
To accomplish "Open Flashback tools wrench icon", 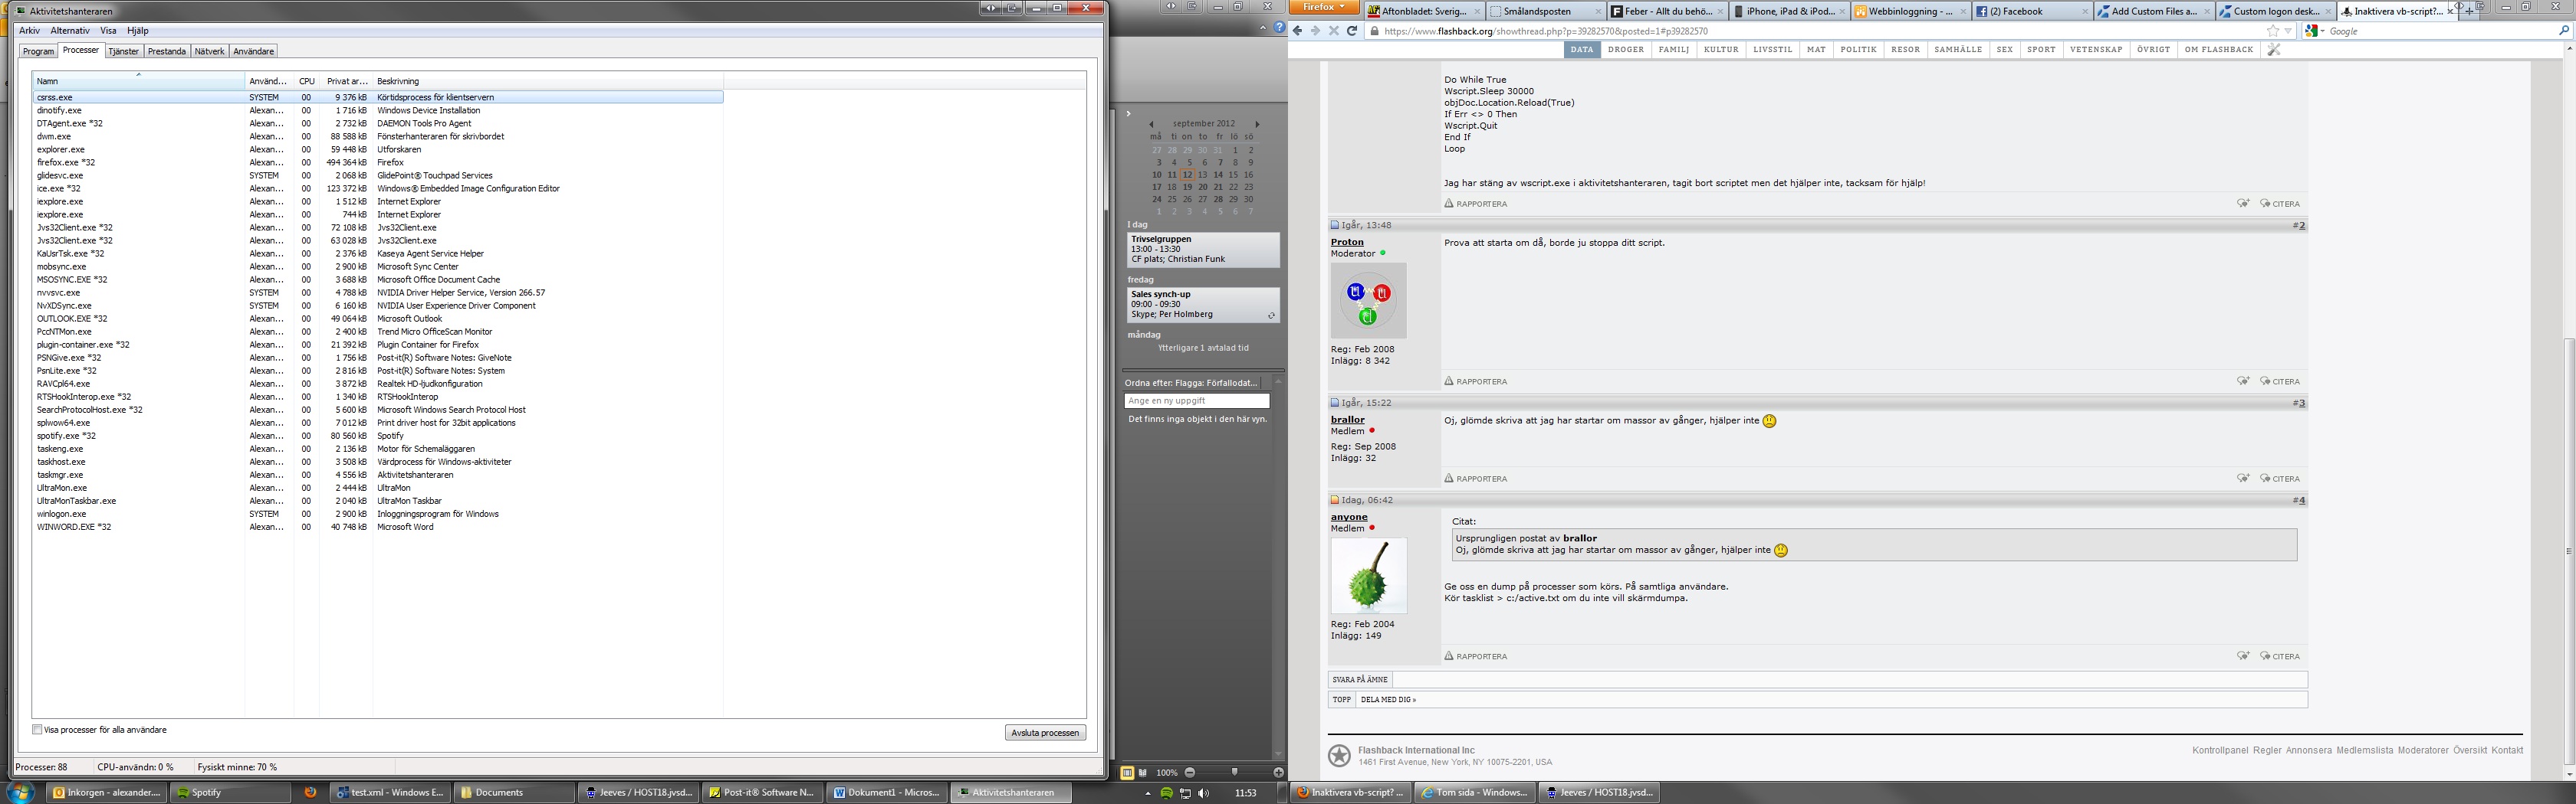I will tap(2273, 49).
